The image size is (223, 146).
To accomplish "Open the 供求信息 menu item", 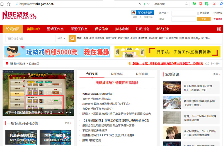I will click(101, 29).
